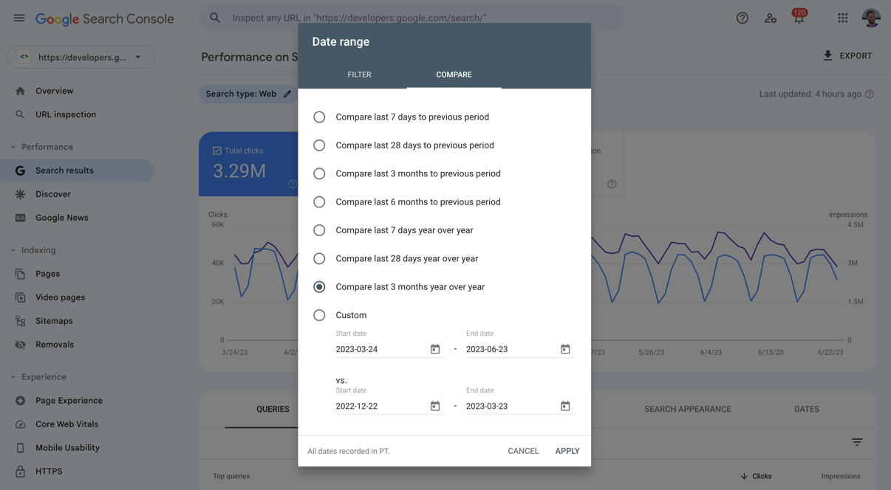
Task: Click the CANCEL button
Action: tap(523, 451)
